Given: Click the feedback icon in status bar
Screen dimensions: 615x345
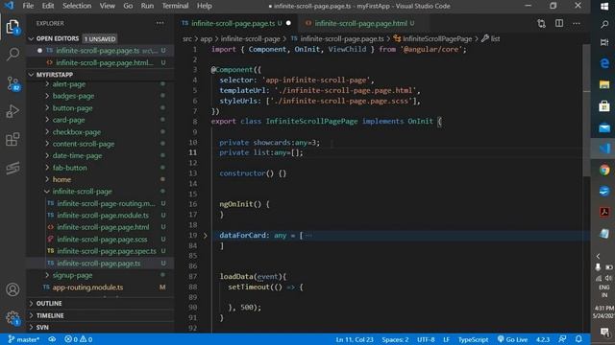Looking at the screenshot, I should point(562,339).
